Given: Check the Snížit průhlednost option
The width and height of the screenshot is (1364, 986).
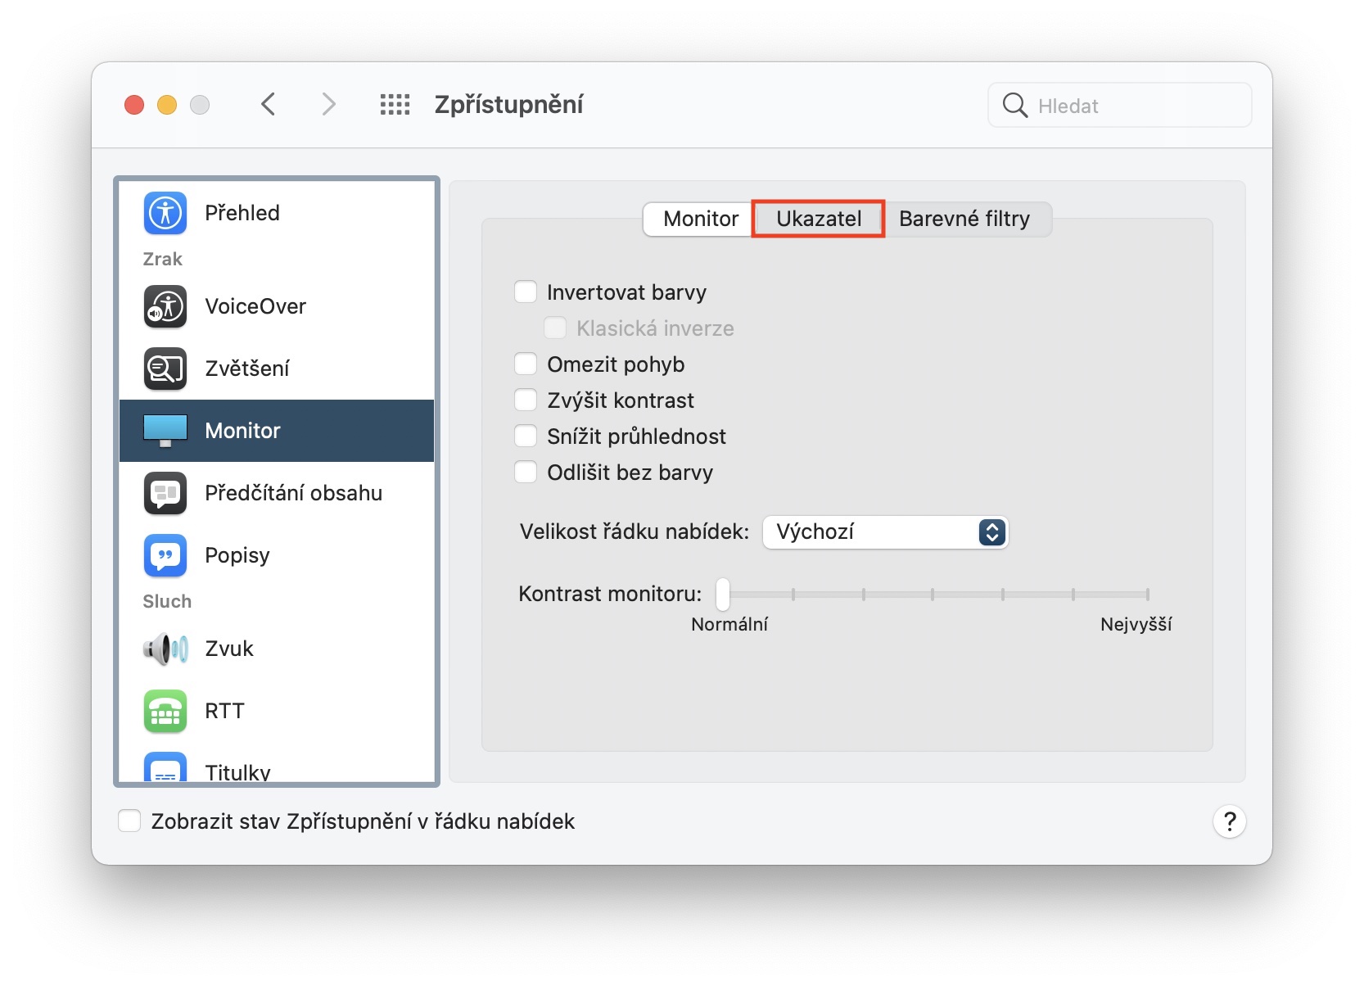Looking at the screenshot, I should coord(526,436).
